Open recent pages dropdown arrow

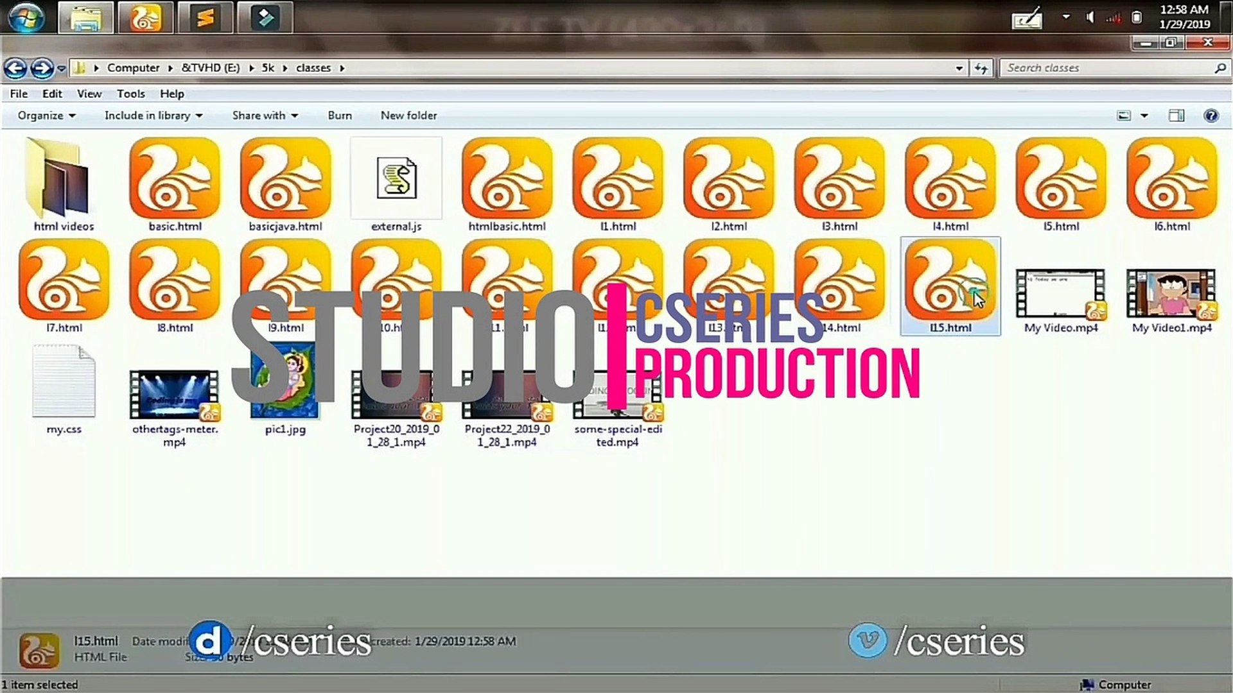click(61, 68)
